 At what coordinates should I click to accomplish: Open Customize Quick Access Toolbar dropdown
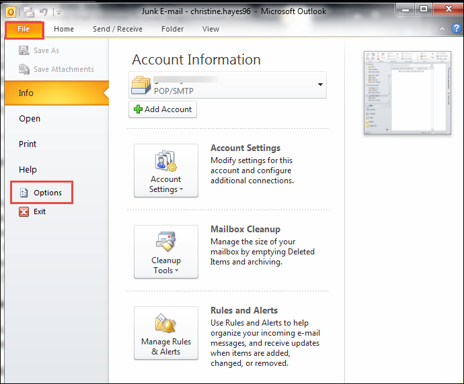pos(59,12)
